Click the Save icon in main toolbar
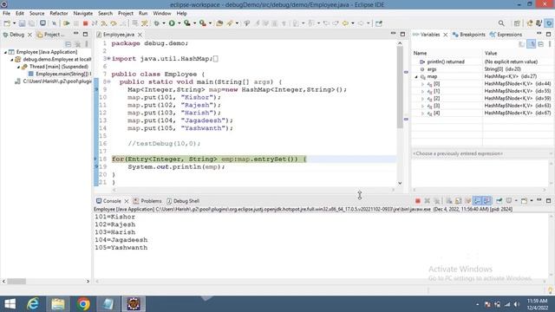Viewport: 555px width, 312px height. click(x=22, y=23)
